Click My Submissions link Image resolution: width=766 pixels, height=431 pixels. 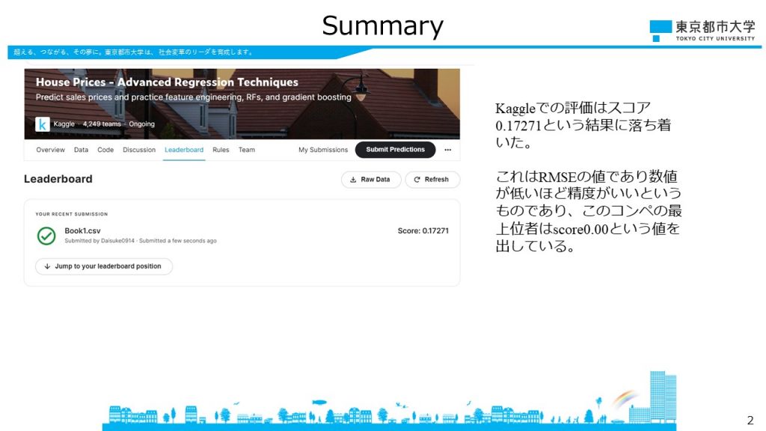(323, 150)
